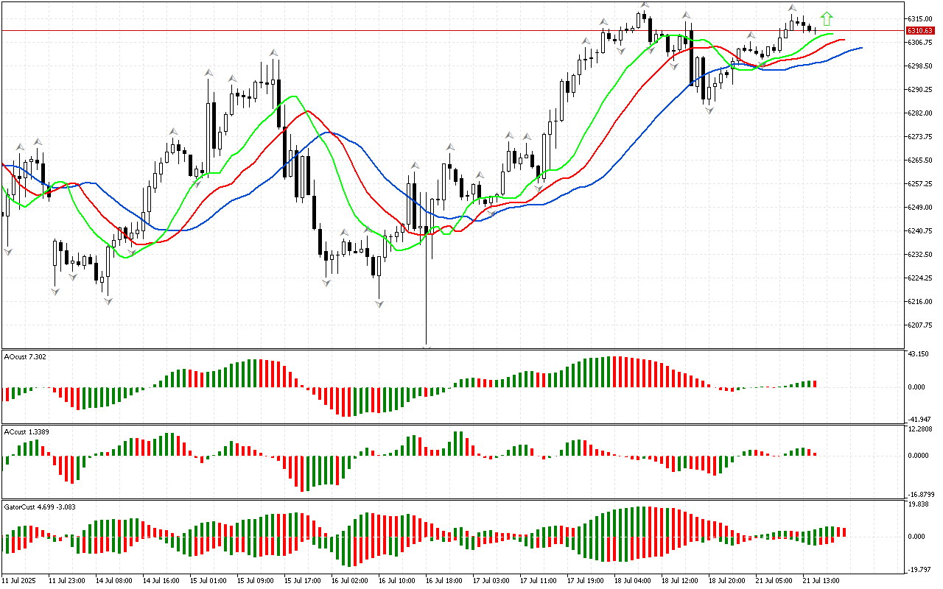Screen dimensions: 943x589
Task: Select the fractal arrow below the longest candle wick
Action: click(427, 345)
